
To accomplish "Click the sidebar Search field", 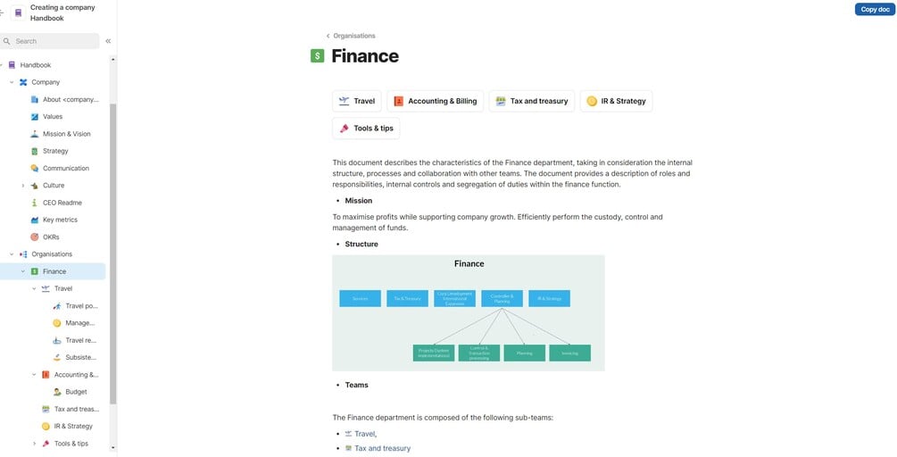I will (x=54, y=41).
